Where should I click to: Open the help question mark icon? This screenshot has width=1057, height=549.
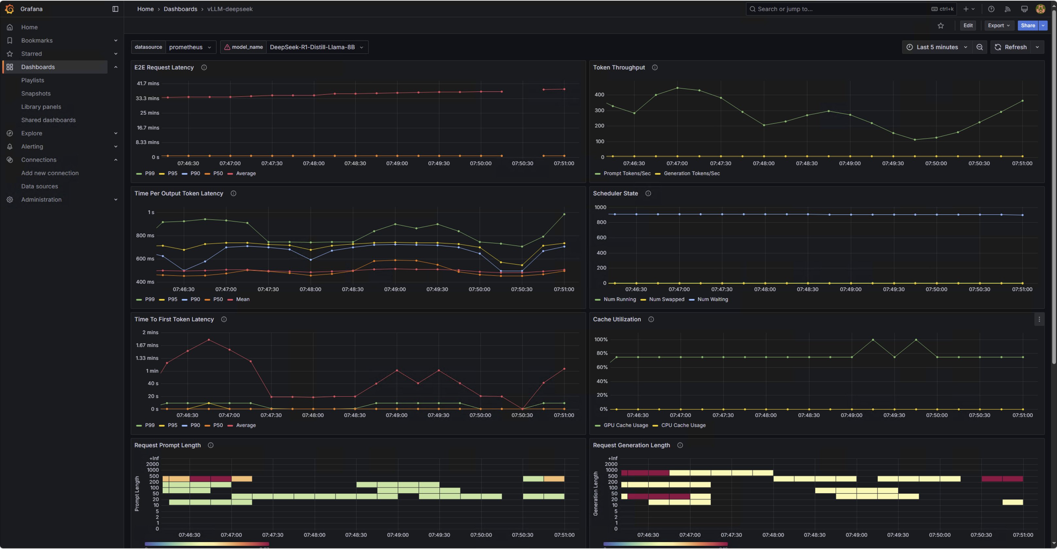(991, 8)
